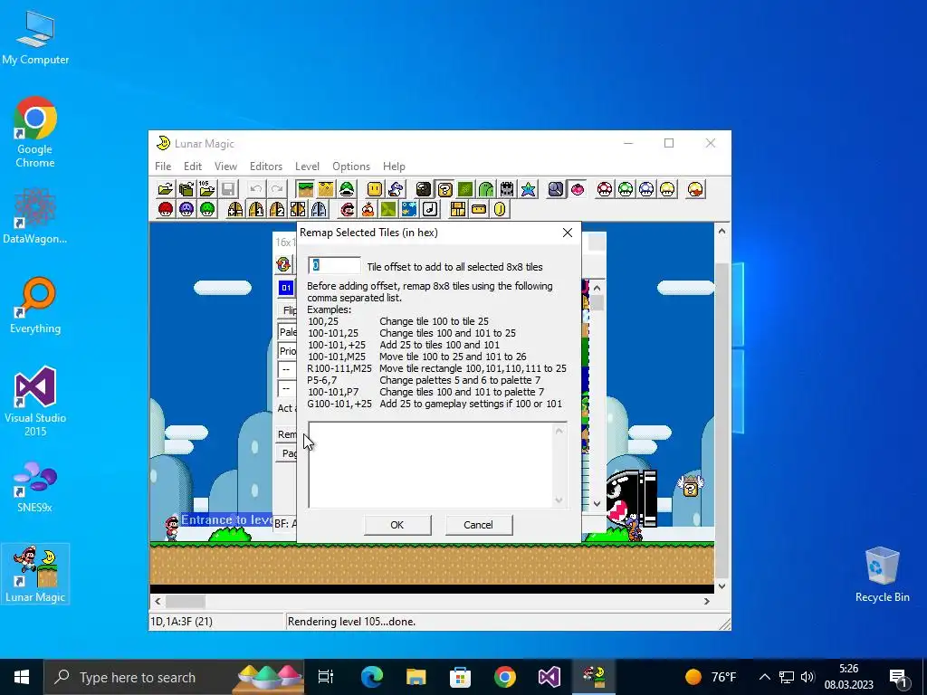Screen dimensions: 927x695
Task: Click the tile offset input field
Action: 334,266
